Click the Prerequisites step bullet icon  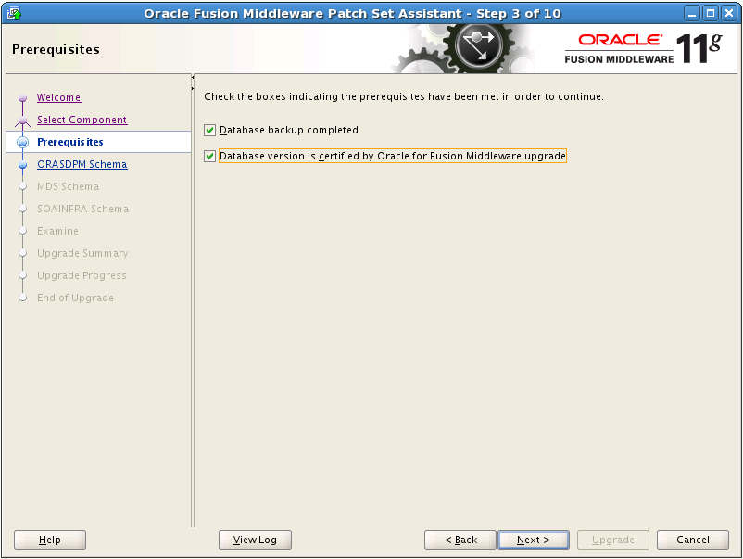coord(22,142)
